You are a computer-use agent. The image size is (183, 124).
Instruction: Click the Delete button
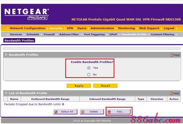click(92, 112)
